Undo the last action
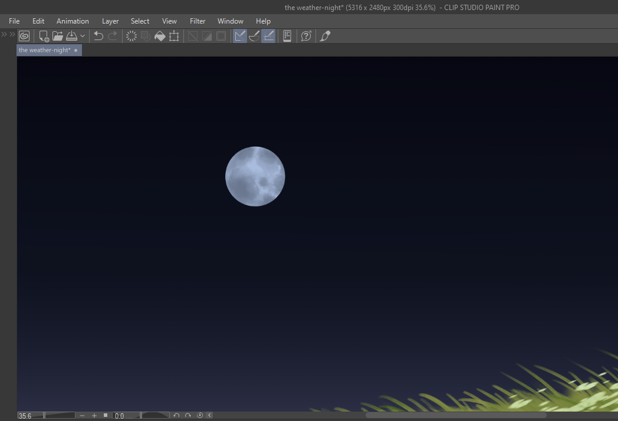The height and width of the screenshot is (421, 618). click(x=98, y=36)
